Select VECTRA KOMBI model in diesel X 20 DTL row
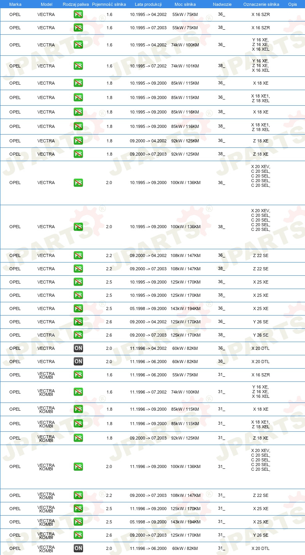 tap(46, 549)
